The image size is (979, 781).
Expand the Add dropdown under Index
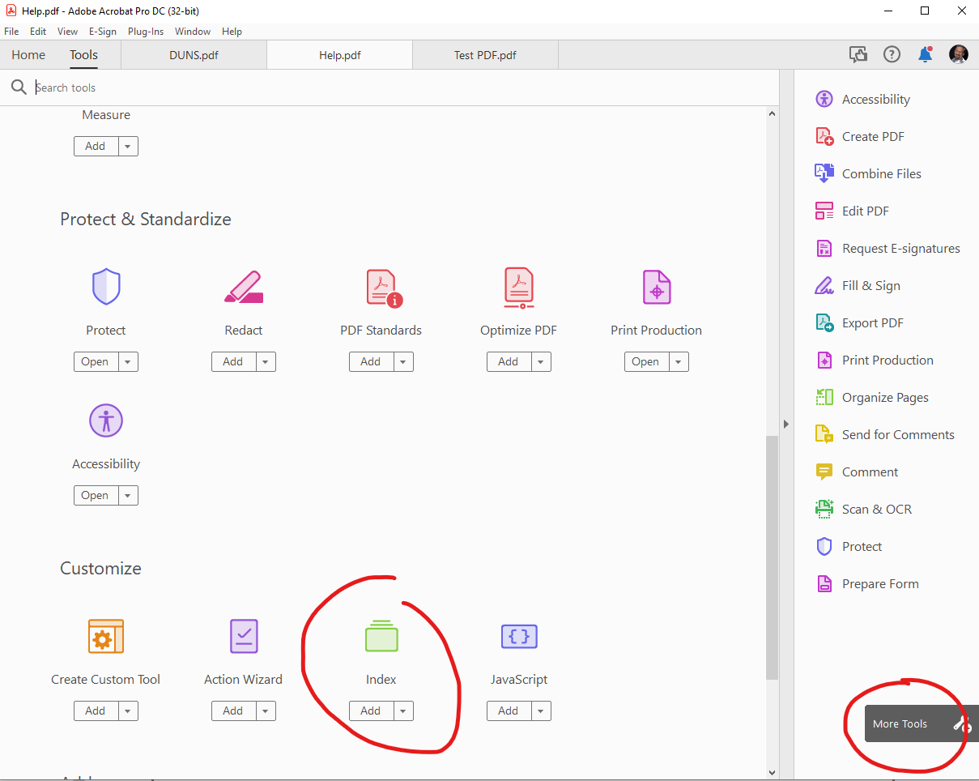(x=402, y=711)
